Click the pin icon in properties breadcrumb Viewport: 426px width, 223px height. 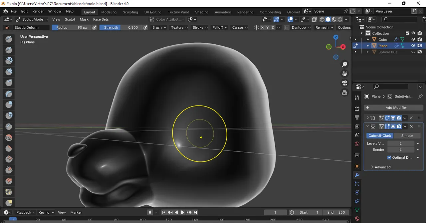click(420, 97)
